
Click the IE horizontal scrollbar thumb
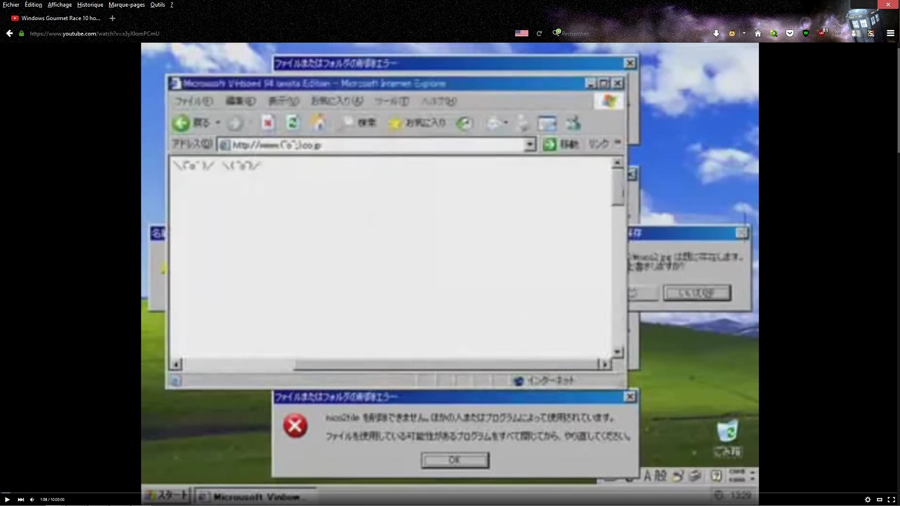coord(445,365)
